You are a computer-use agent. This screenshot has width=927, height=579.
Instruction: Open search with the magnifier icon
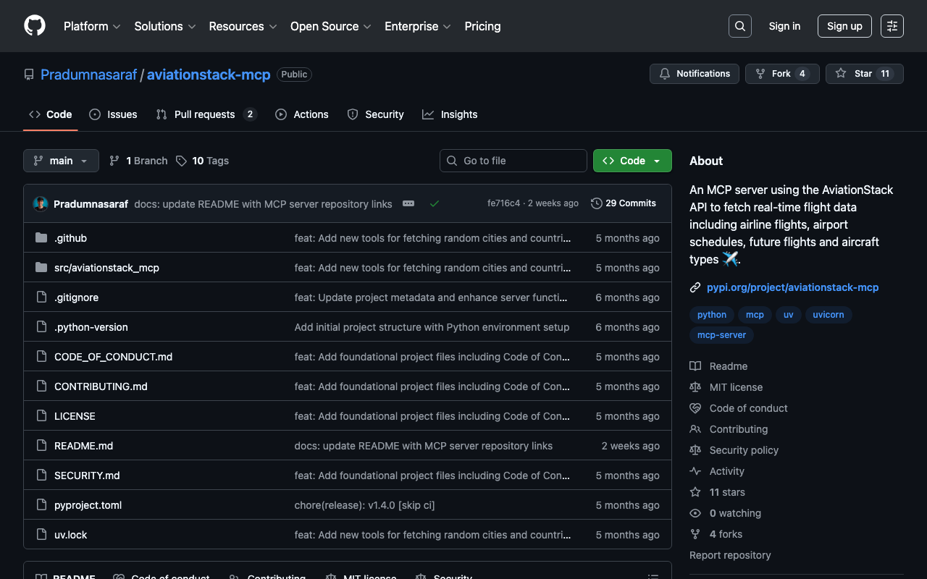[x=739, y=26]
